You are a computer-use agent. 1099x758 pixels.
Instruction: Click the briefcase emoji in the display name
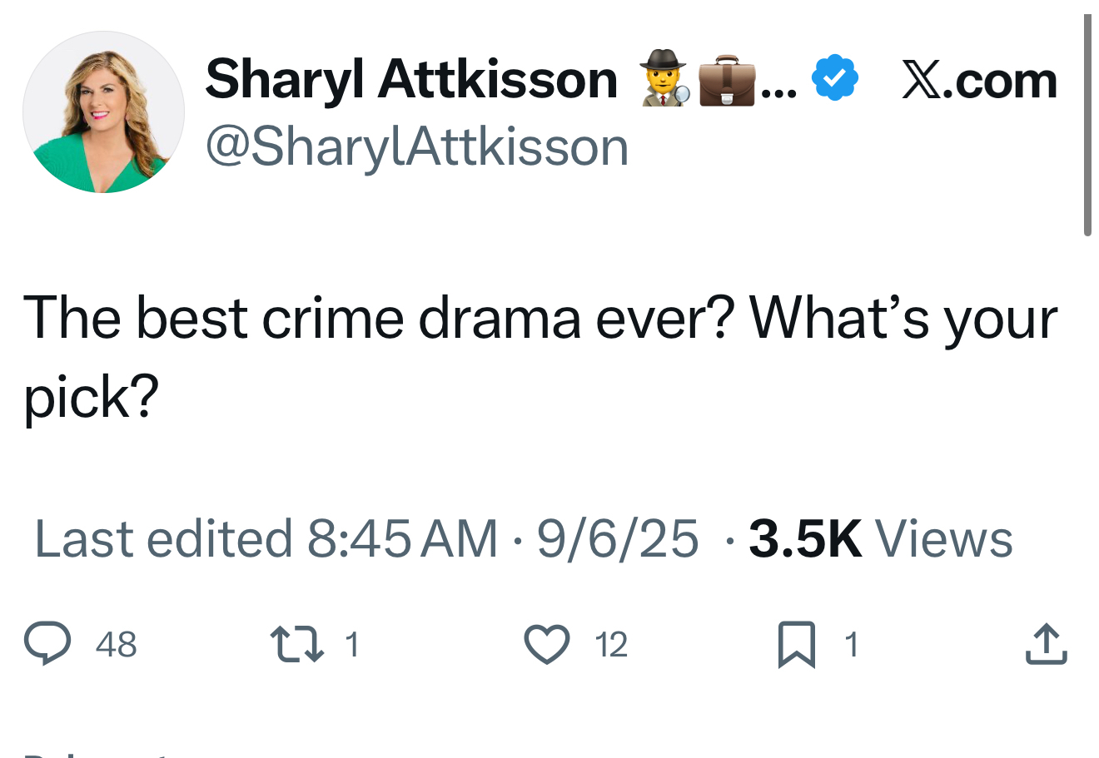pos(727,80)
